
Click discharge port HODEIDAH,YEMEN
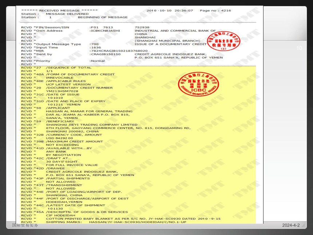click(x=64, y=202)
